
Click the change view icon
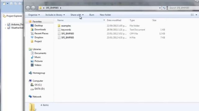click(x=192, y=15)
